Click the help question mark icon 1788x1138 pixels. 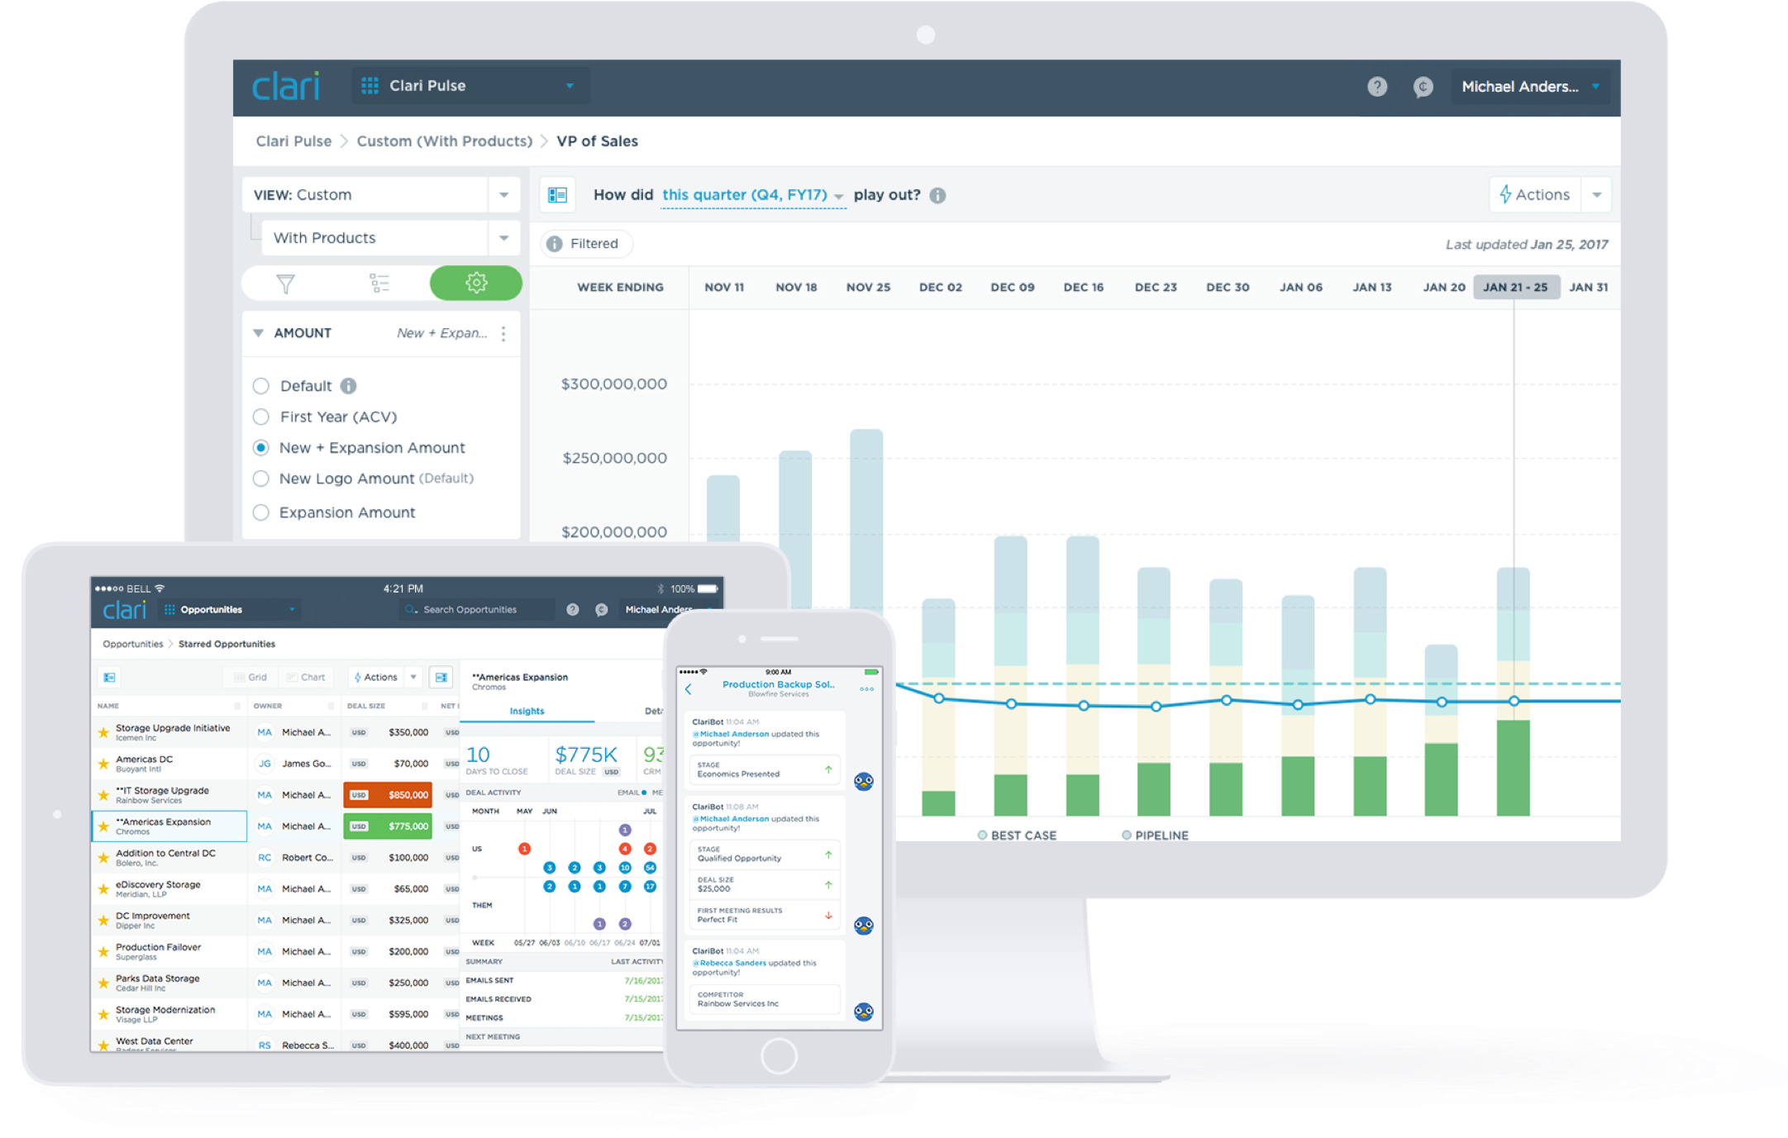(1376, 87)
